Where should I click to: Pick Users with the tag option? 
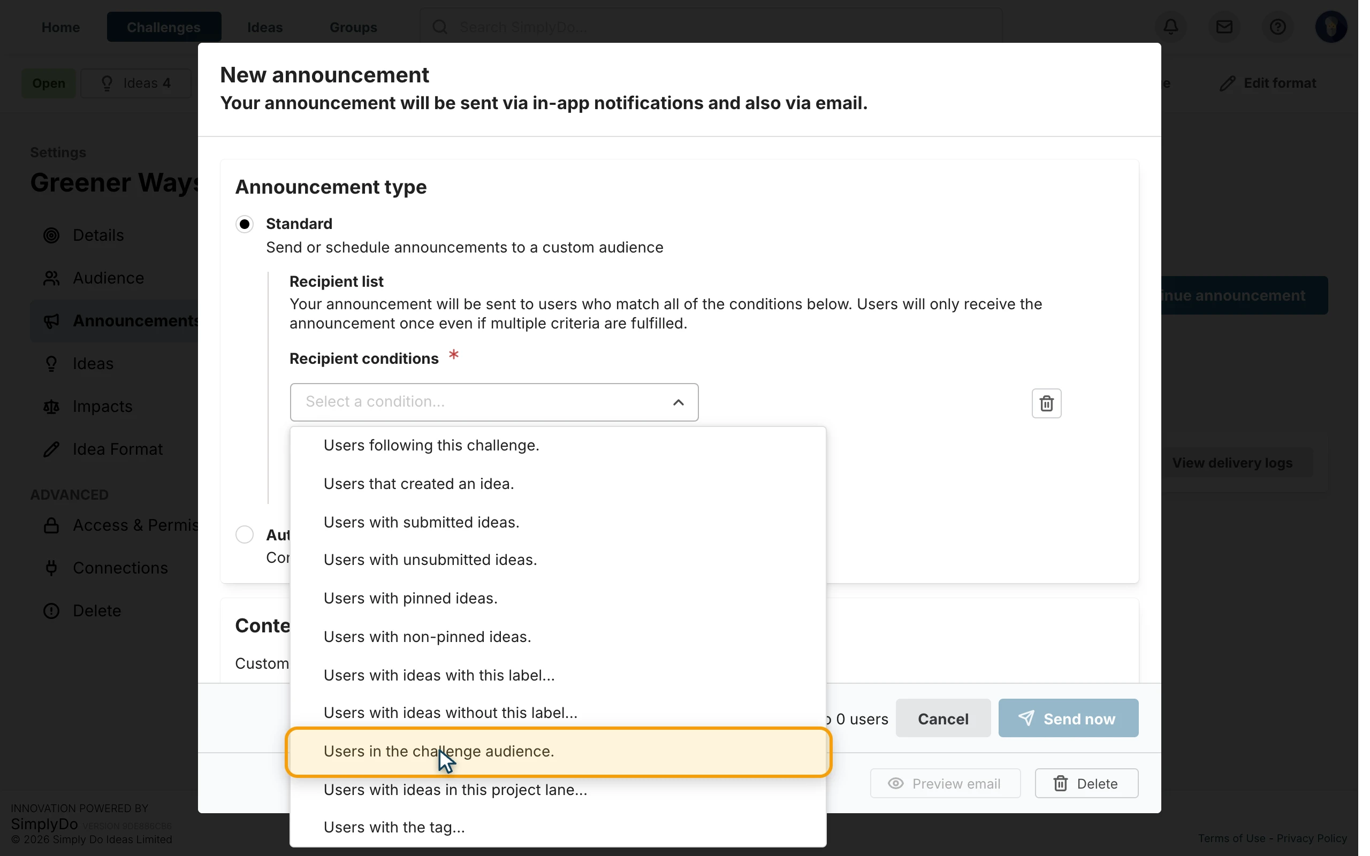pyautogui.click(x=558, y=827)
